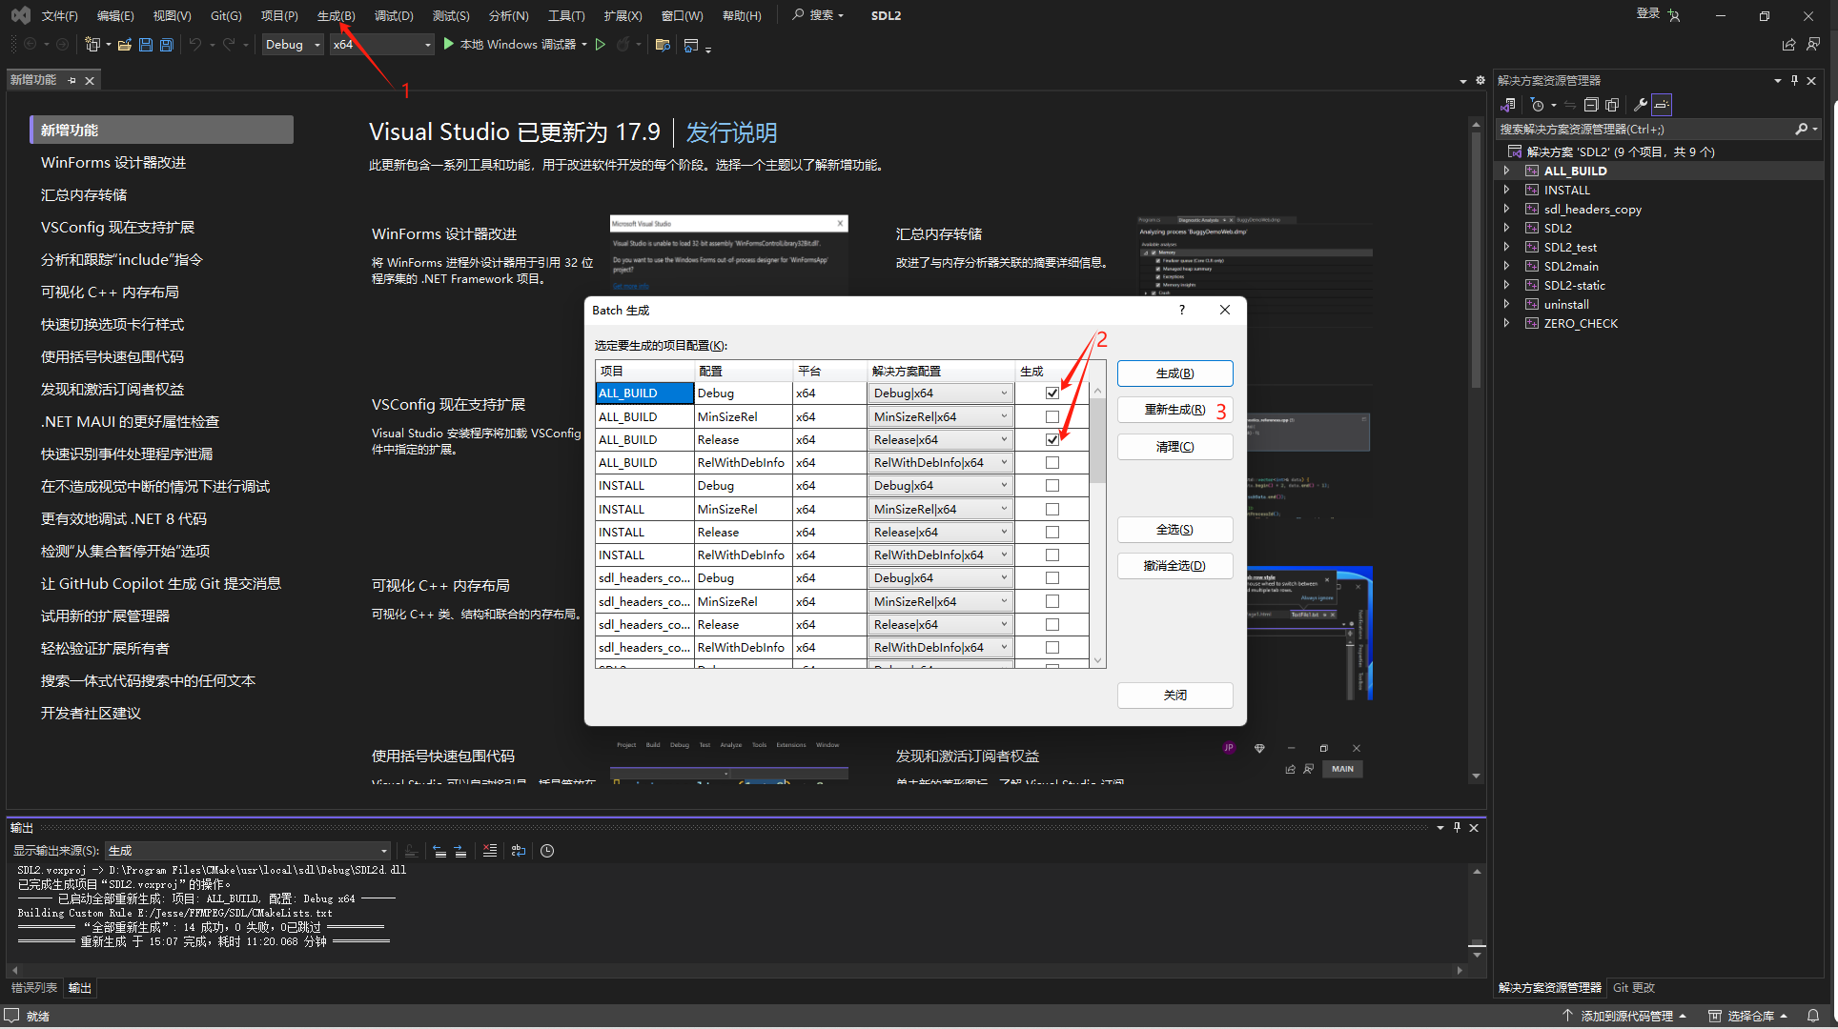This screenshot has height=1029, width=1838.
Task: Uncheck build for ALL_BUILD Debug row
Action: tap(1052, 393)
